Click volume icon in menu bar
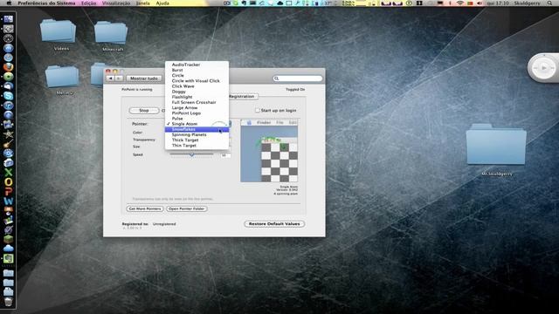559x314 pixels. click(480, 3)
